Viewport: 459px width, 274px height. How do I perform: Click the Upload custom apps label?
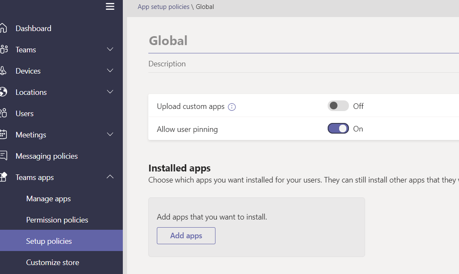[x=190, y=106]
